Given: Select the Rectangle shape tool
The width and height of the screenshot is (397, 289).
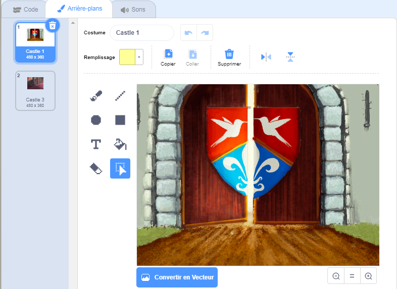Looking at the screenshot, I should (x=120, y=120).
